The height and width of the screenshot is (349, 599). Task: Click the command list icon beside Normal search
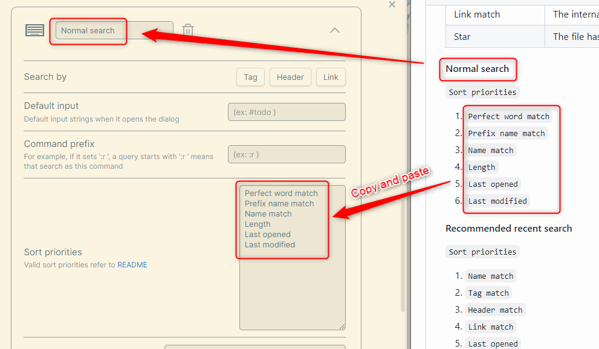(35, 30)
